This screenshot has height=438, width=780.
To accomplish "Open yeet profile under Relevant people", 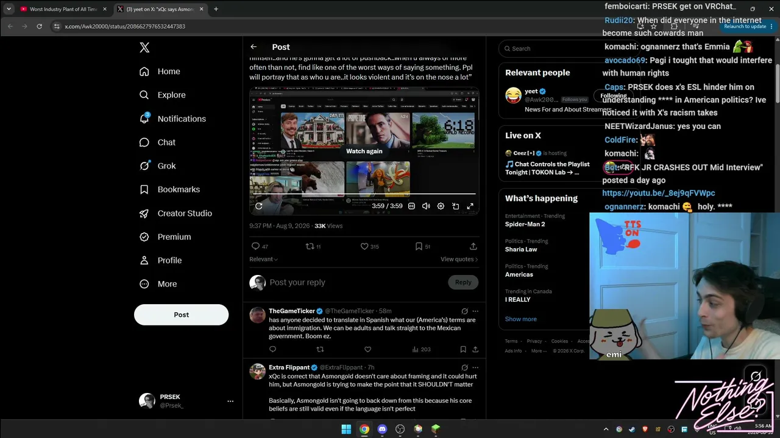I will (531, 91).
